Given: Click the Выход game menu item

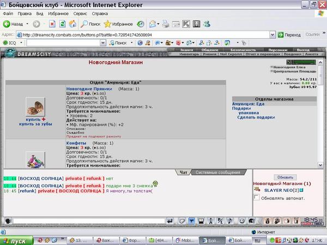Looking at the screenshot, I should tap(303, 50).
